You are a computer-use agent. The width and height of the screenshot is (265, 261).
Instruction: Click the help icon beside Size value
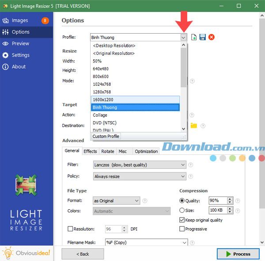[238, 211]
